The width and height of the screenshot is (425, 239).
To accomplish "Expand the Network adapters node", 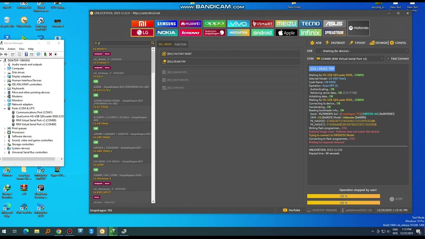I will pyautogui.click(x=5, y=105).
